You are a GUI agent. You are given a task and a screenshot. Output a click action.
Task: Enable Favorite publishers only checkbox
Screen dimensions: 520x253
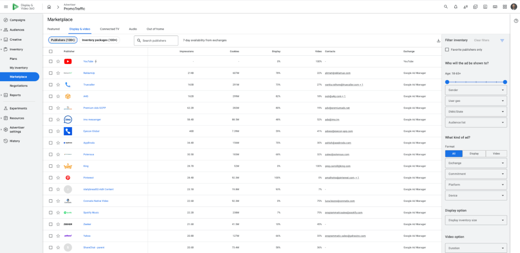[x=447, y=50]
